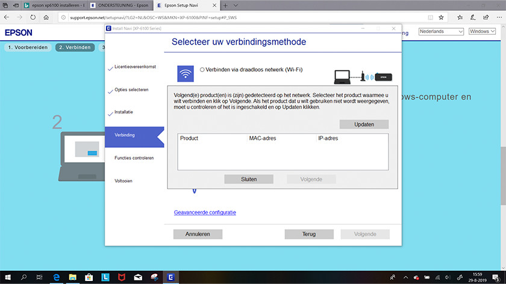Click the Annuleren button

(x=198, y=234)
